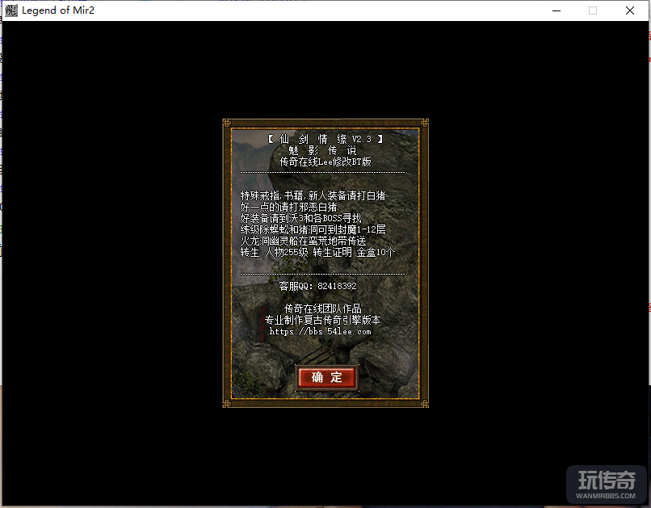Click the subtitle 魅影传说
651x508 pixels.
[322, 150]
